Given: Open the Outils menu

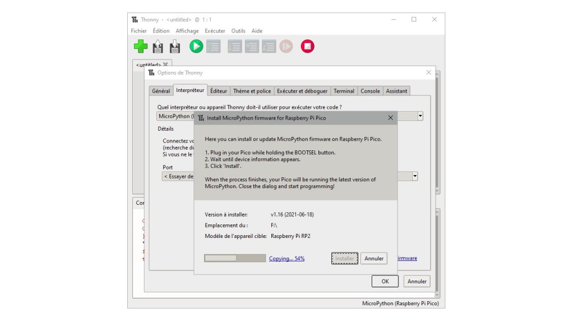Looking at the screenshot, I should [238, 31].
